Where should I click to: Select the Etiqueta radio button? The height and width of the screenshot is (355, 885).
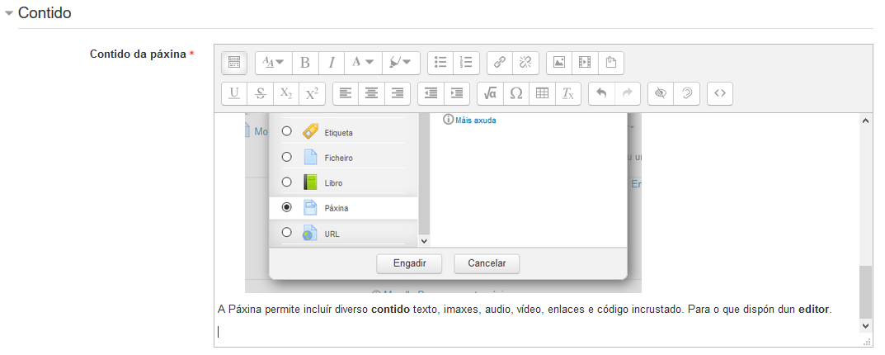287,131
